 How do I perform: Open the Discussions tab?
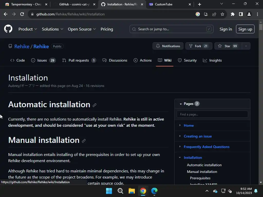coord(115,60)
